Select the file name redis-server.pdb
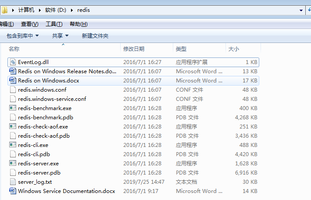 click(39, 173)
